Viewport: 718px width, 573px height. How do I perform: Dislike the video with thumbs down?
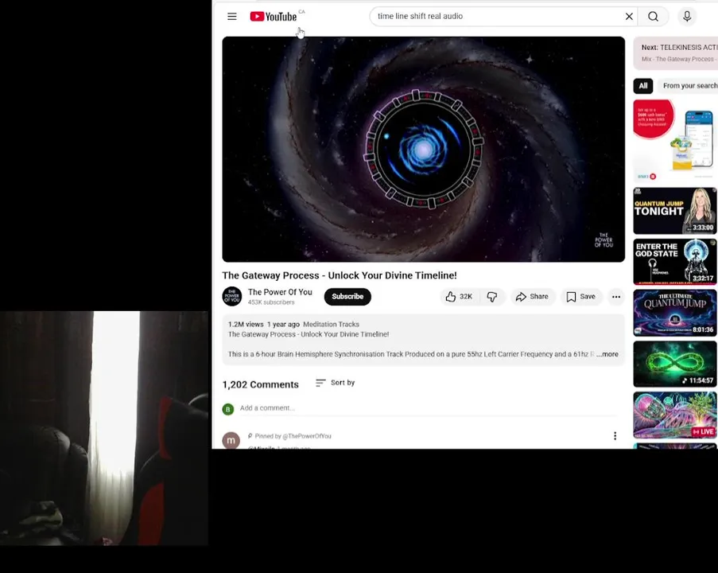(492, 297)
